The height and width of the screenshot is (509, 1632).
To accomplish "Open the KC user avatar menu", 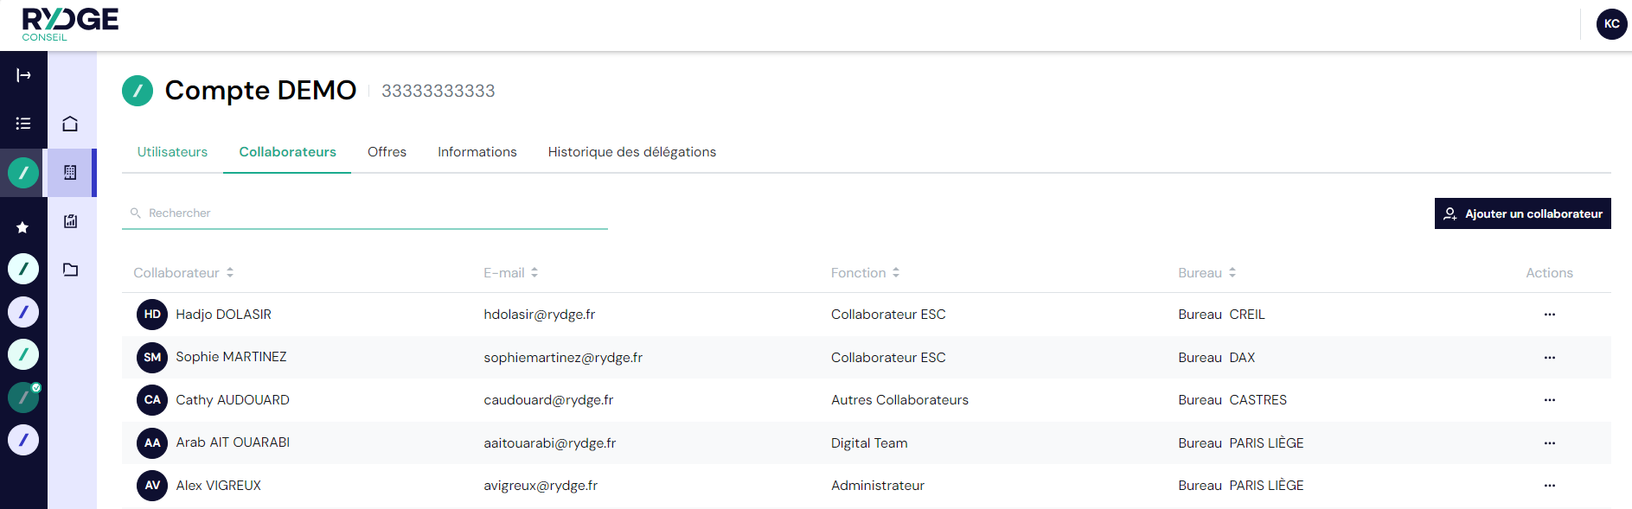I will [1611, 24].
